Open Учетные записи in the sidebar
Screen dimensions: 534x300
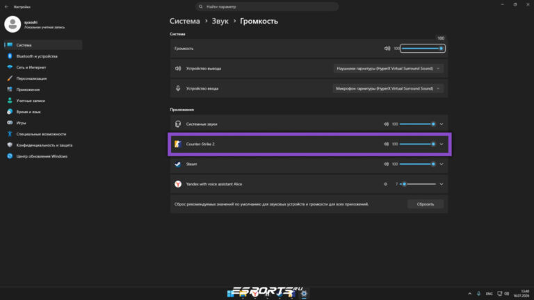click(43, 101)
